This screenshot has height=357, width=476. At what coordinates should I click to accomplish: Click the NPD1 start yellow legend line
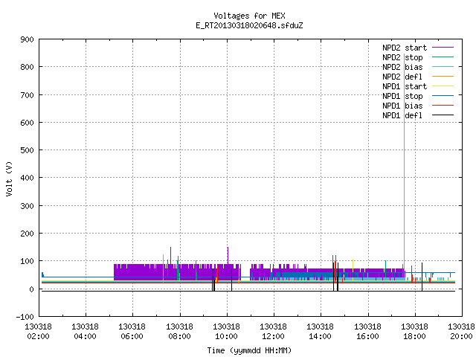[x=443, y=86]
